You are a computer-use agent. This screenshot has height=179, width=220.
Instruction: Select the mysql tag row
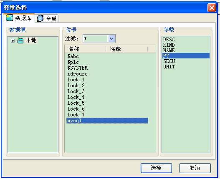[107, 121]
